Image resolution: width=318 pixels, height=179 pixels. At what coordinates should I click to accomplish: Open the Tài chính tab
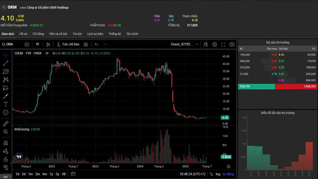(132, 34)
